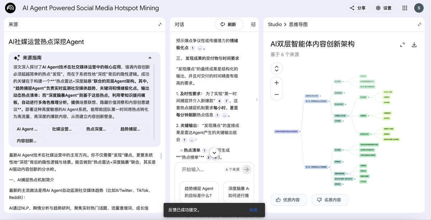Expand more citations after 情绪极化点
The image size is (431, 220).
point(200,48)
